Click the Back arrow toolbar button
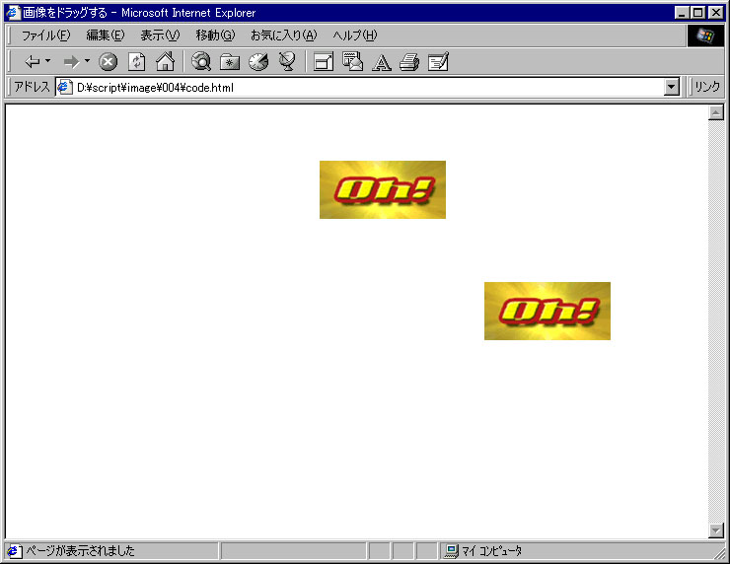The height and width of the screenshot is (564, 730). (x=33, y=61)
